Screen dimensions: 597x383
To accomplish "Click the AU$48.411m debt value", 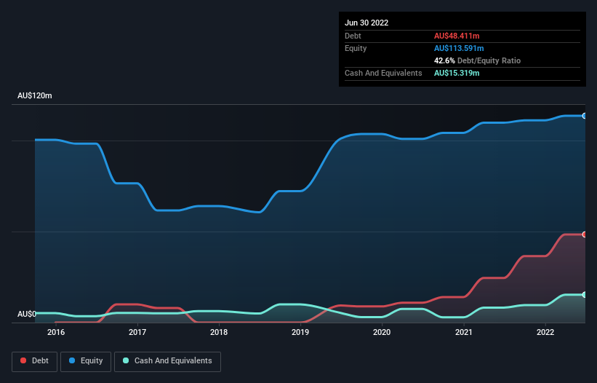I will pos(457,36).
